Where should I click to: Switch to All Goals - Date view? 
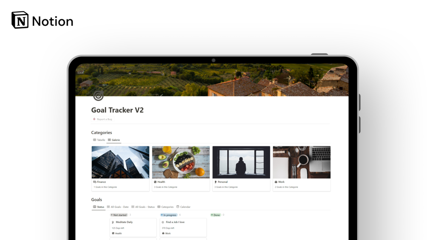coord(118,207)
